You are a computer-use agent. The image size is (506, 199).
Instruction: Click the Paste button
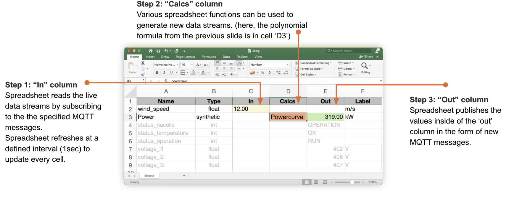point(132,68)
